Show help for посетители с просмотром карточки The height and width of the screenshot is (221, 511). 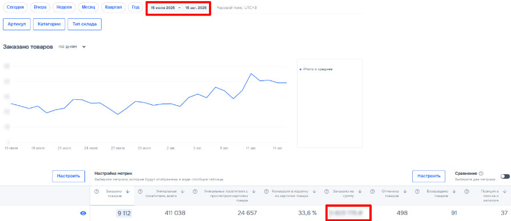tap(195, 192)
